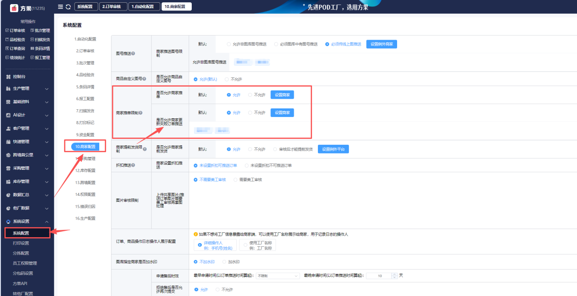The width and height of the screenshot is (577, 296).
Task: Switch to 系统配置 top tab
Action: tap(85, 7)
